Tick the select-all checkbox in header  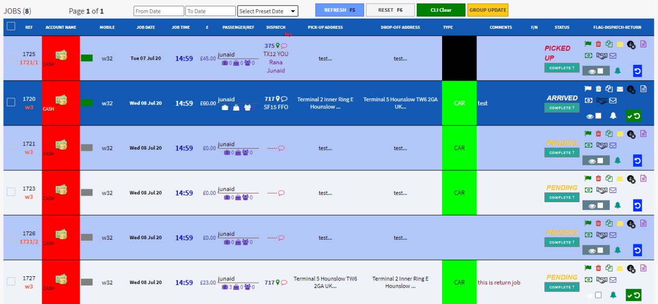click(11, 27)
